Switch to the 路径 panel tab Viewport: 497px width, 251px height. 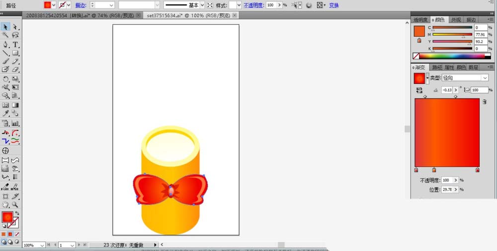click(437, 67)
